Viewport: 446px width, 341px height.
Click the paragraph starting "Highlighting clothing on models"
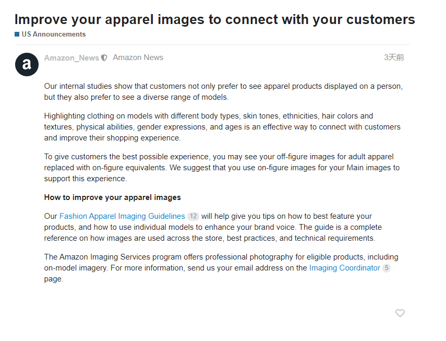click(x=222, y=127)
